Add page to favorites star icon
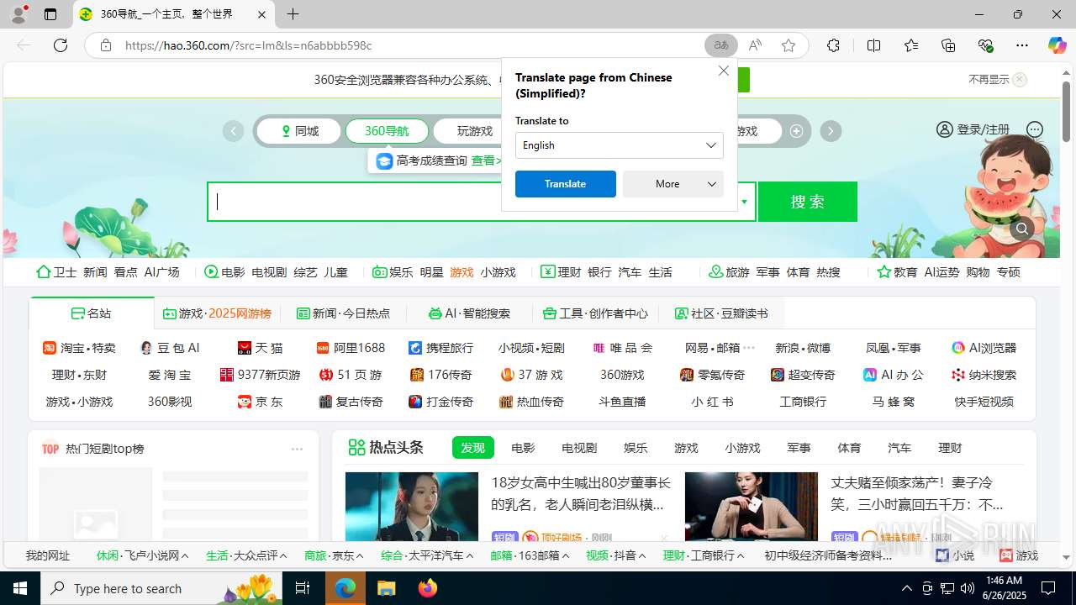The width and height of the screenshot is (1076, 605). (789, 45)
